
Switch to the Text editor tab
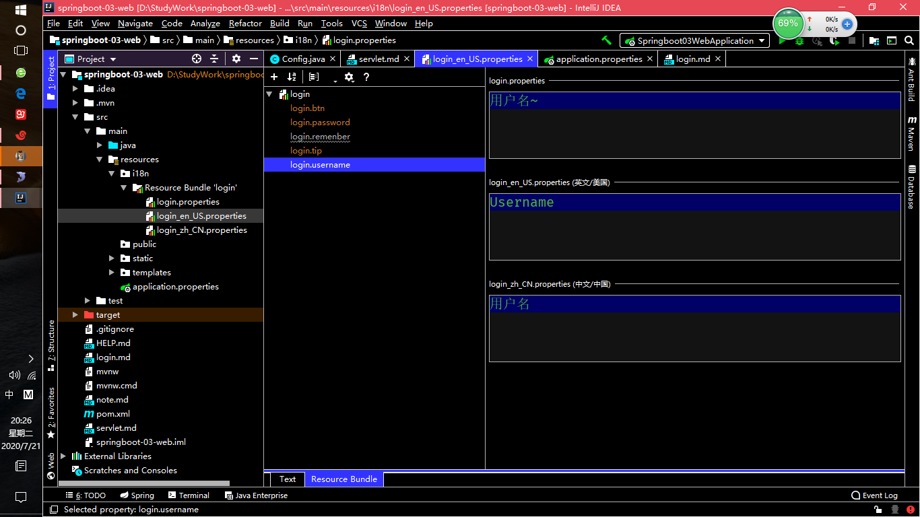coord(288,479)
